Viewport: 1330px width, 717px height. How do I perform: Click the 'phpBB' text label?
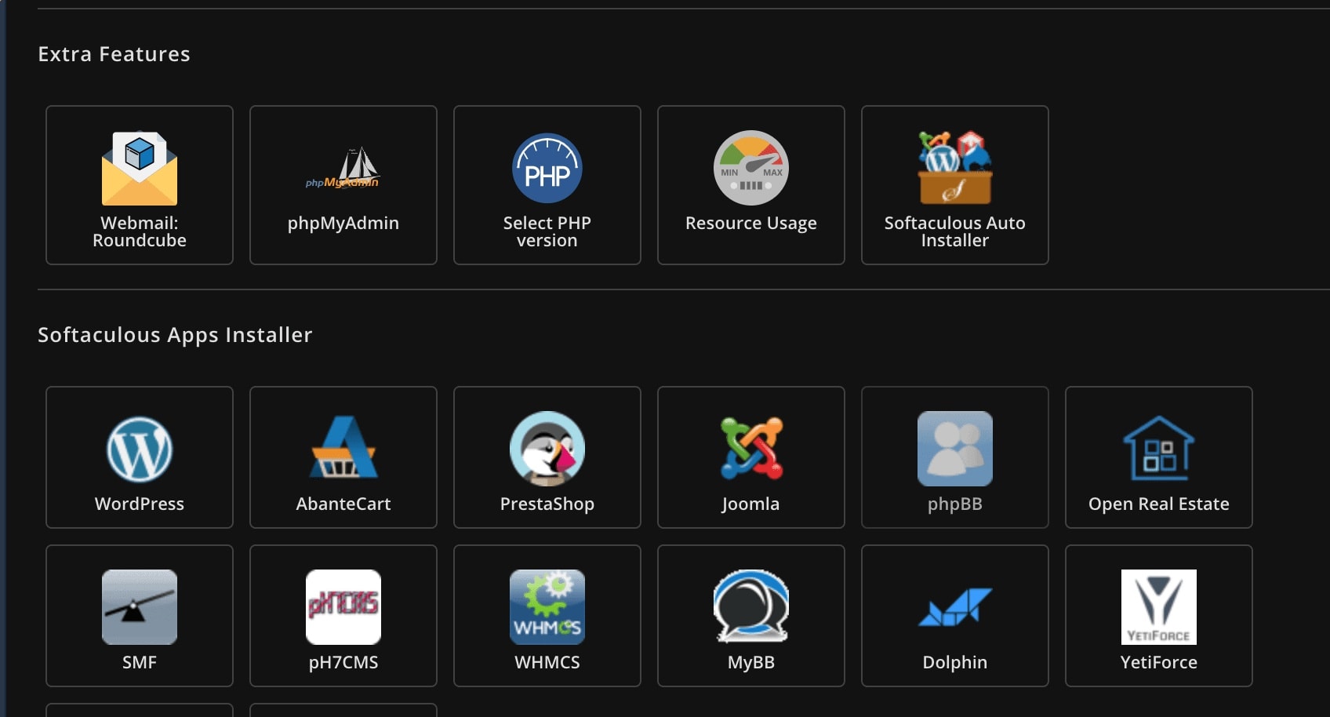(955, 504)
